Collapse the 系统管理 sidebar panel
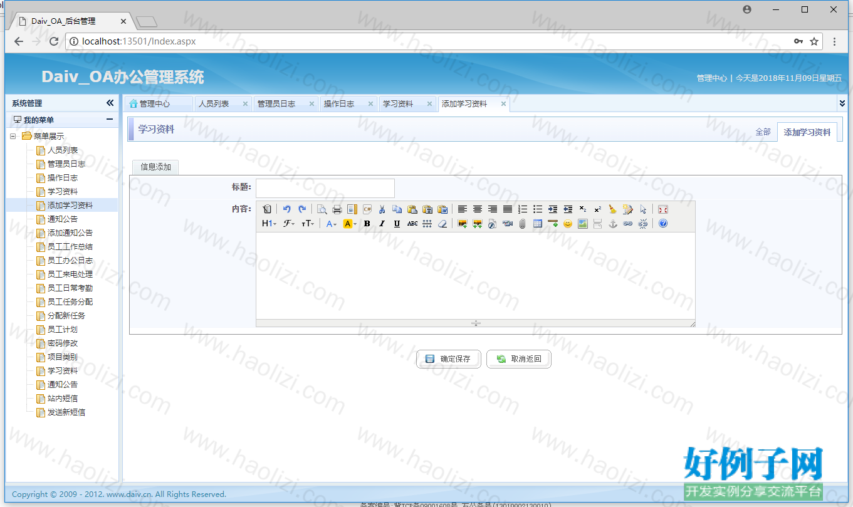The height and width of the screenshot is (507, 853). (x=110, y=103)
